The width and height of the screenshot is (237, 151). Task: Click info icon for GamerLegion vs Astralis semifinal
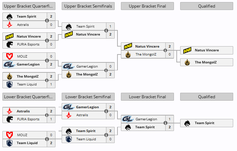point(106,111)
